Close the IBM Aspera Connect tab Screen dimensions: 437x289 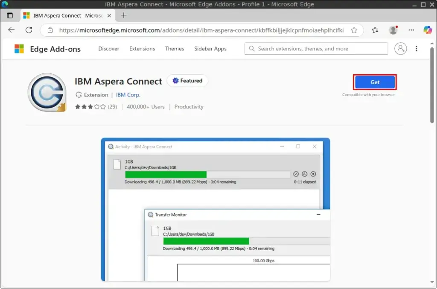[x=109, y=16]
